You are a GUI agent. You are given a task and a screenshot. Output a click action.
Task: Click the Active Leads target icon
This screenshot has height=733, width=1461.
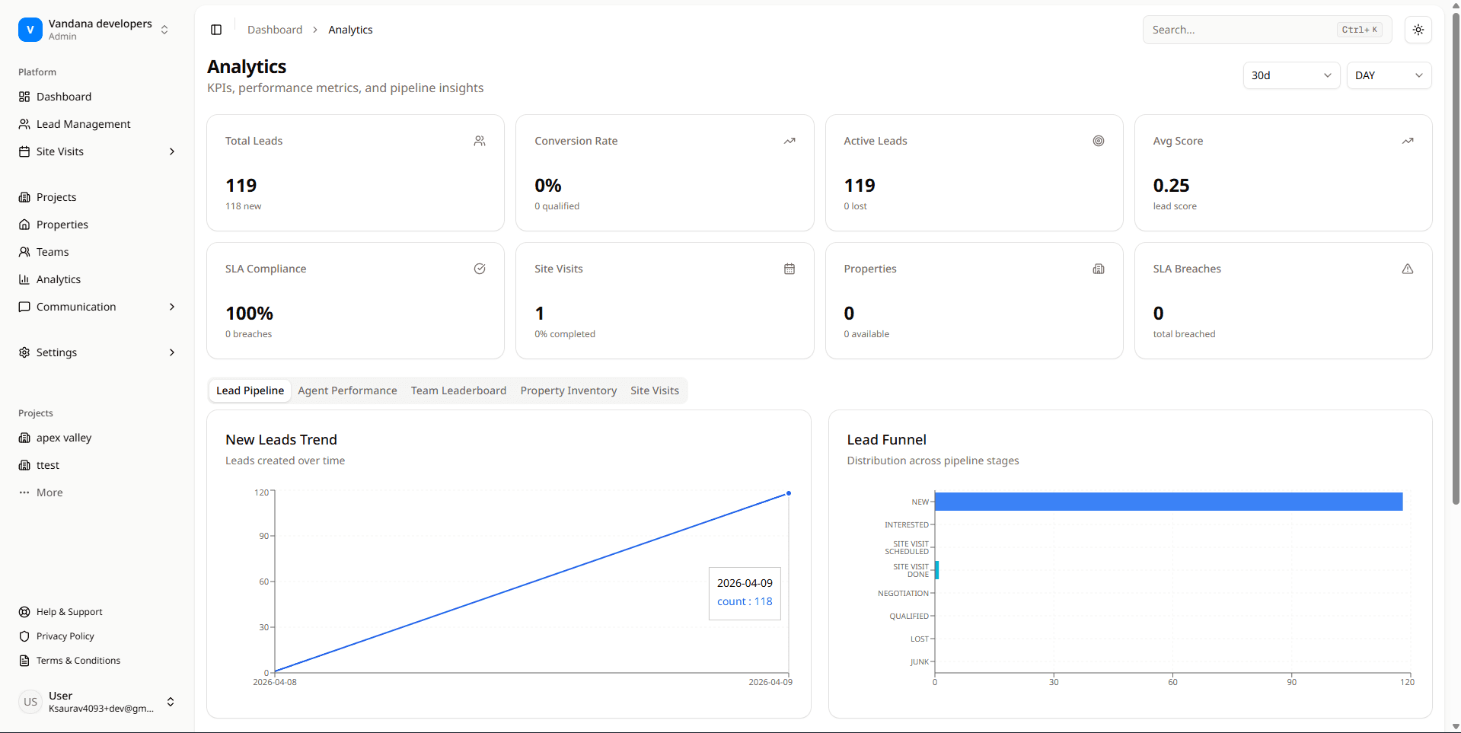click(1098, 141)
